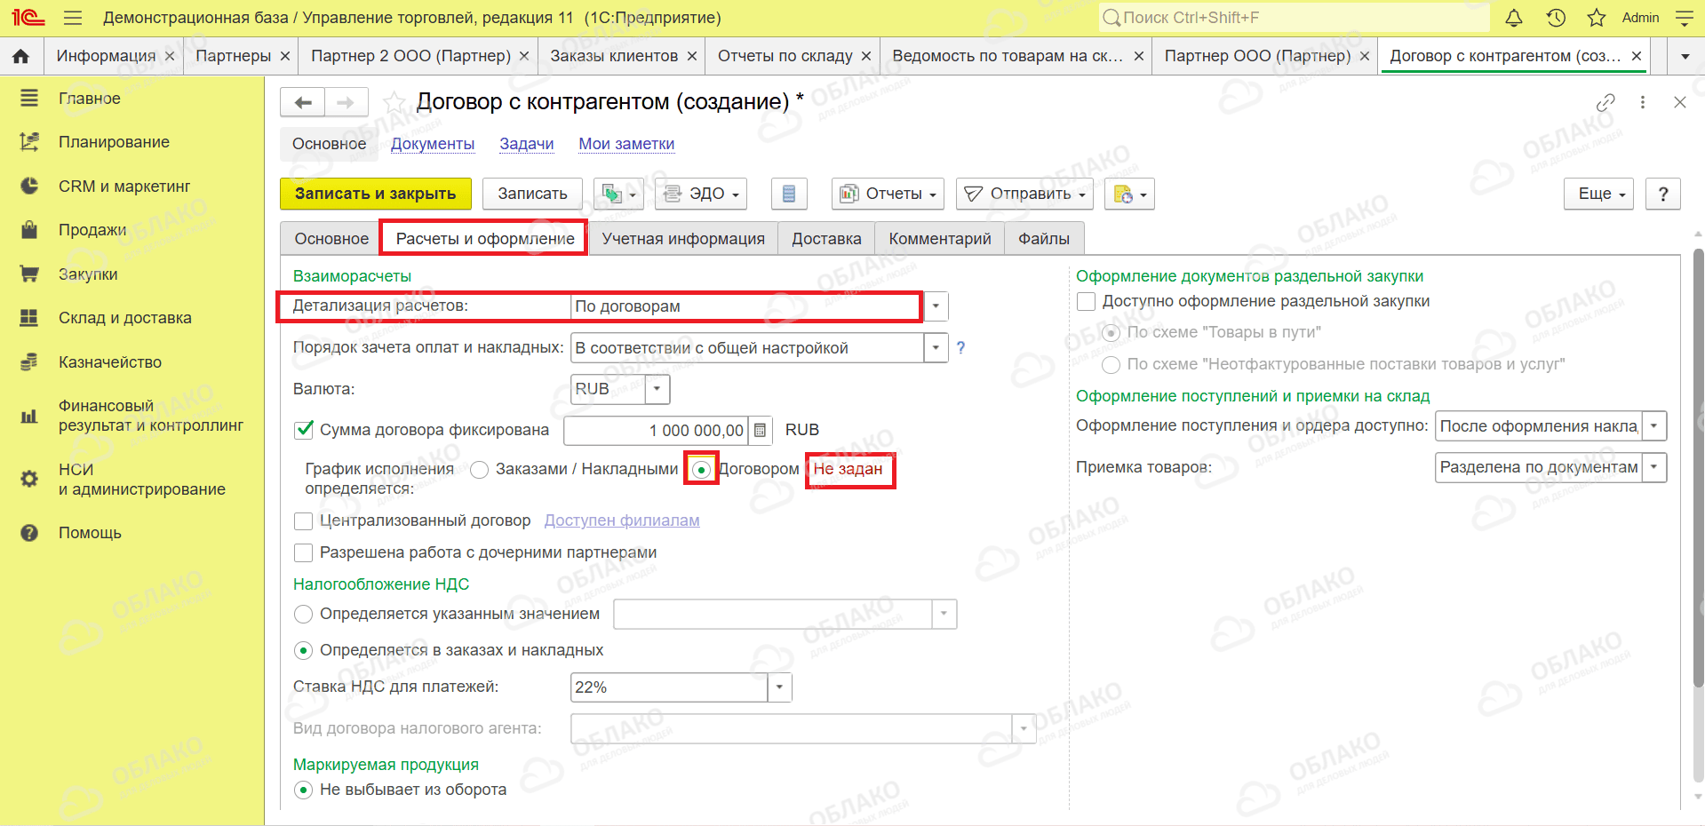The width and height of the screenshot is (1705, 826).
Task: Open Задачи link
Action: (527, 144)
